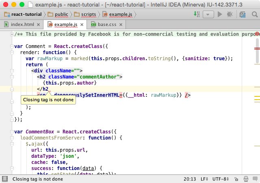Click the Run play button
The image size is (260, 183).
point(220,15)
